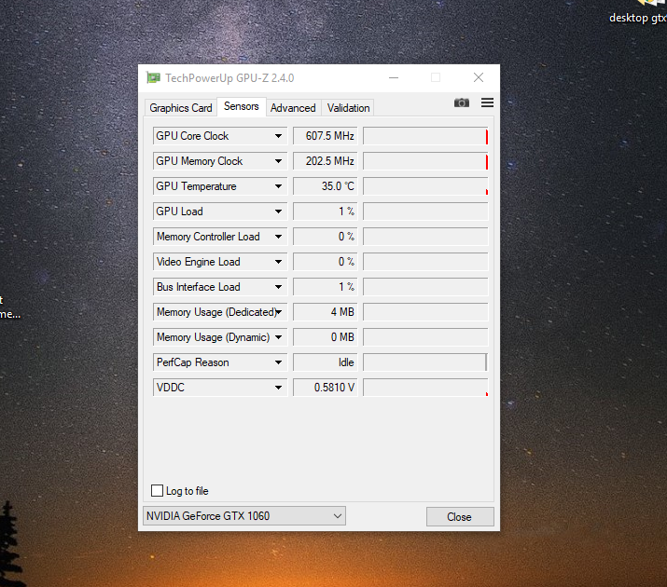
Task: Click the GPU Temperature history graph
Action: coord(425,186)
